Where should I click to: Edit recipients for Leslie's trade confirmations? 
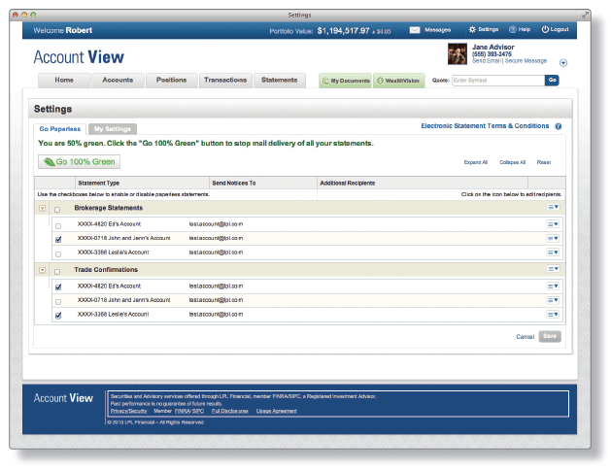click(x=553, y=315)
